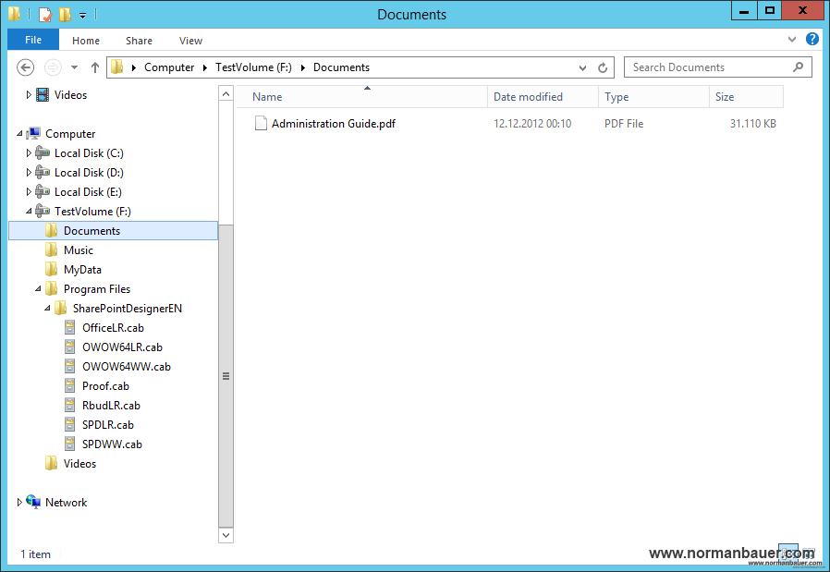Switch to details view button
This screenshot has width=830, height=572.
787,554
